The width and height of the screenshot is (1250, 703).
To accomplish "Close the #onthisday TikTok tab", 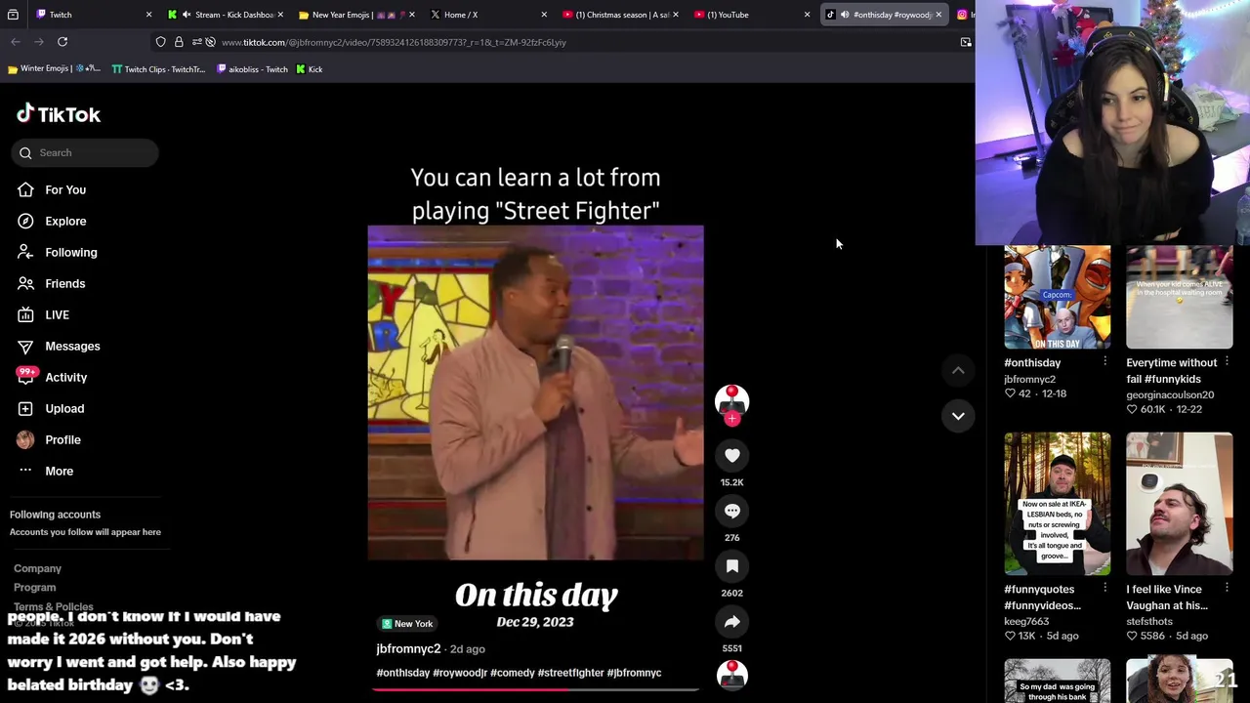I will pos(938,15).
